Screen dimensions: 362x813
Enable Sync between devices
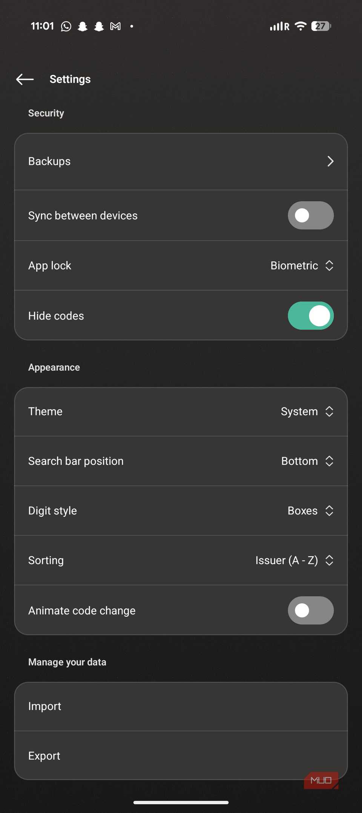pos(310,215)
